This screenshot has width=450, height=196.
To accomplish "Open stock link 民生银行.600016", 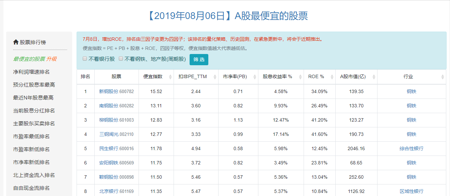I will [116, 148].
